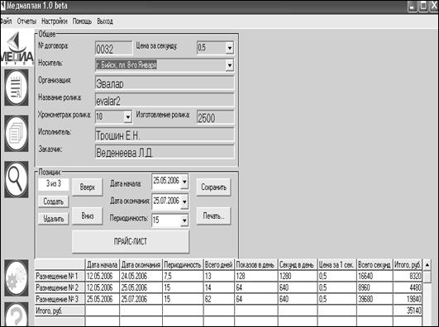Click the question mark help icon
Viewport: 439px width, 327px height.
(17, 314)
